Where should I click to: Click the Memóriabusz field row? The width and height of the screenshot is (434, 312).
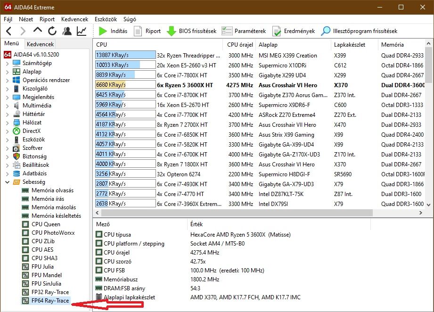232,279
